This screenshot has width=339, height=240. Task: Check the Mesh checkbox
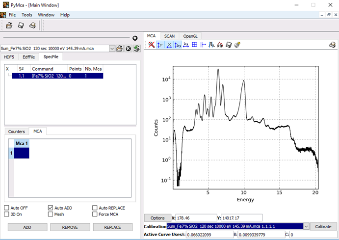[x=51, y=214]
